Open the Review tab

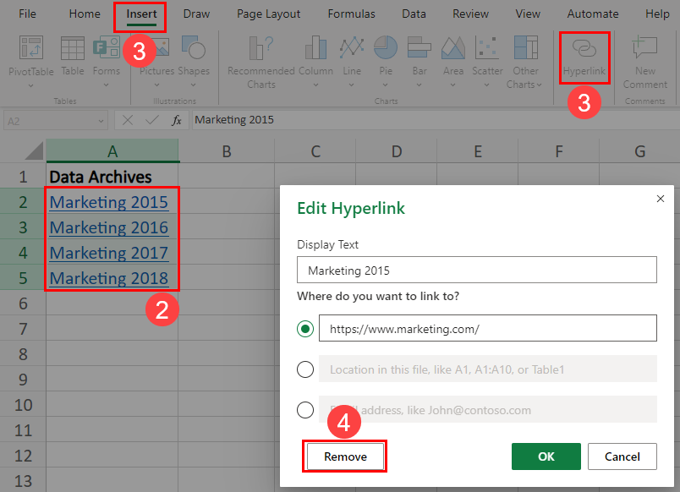[470, 14]
